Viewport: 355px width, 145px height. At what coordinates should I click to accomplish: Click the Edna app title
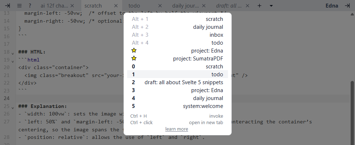click(332, 6)
